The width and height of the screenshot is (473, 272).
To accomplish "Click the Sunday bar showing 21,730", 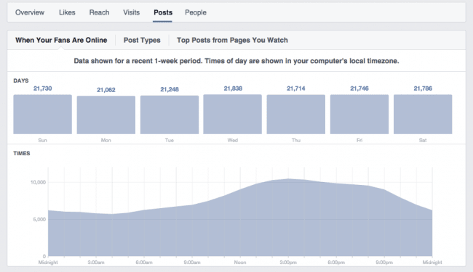I will pyautogui.click(x=42, y=114).
